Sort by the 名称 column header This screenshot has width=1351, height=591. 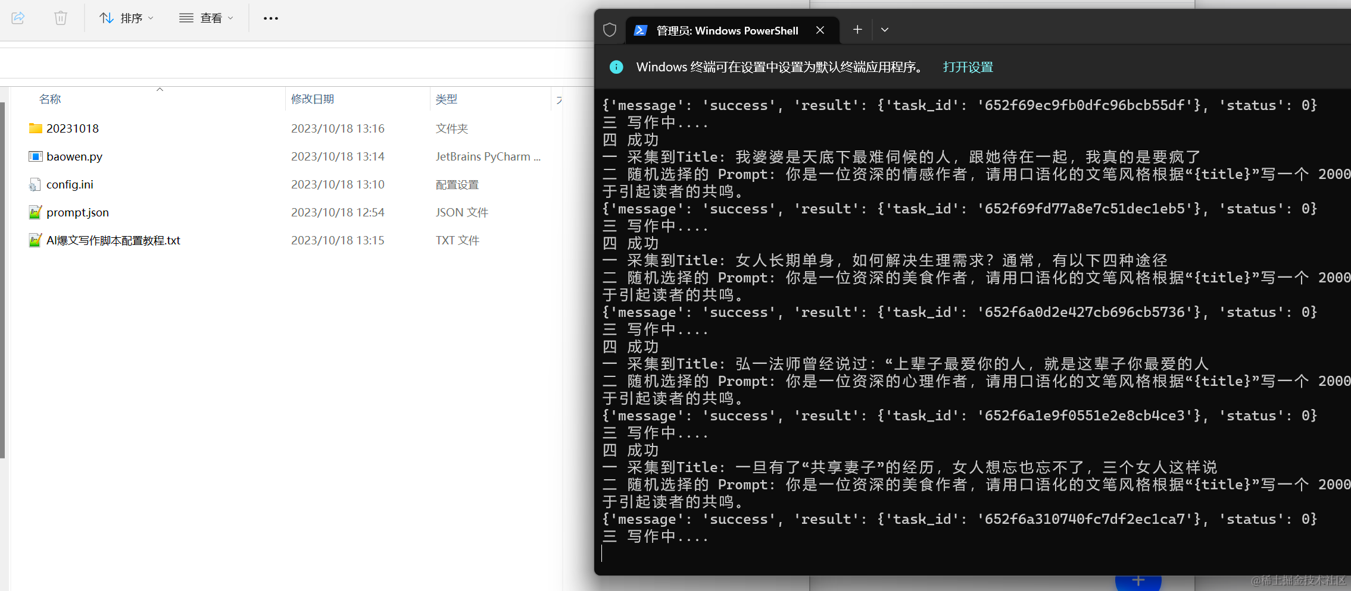coord(50,99)
